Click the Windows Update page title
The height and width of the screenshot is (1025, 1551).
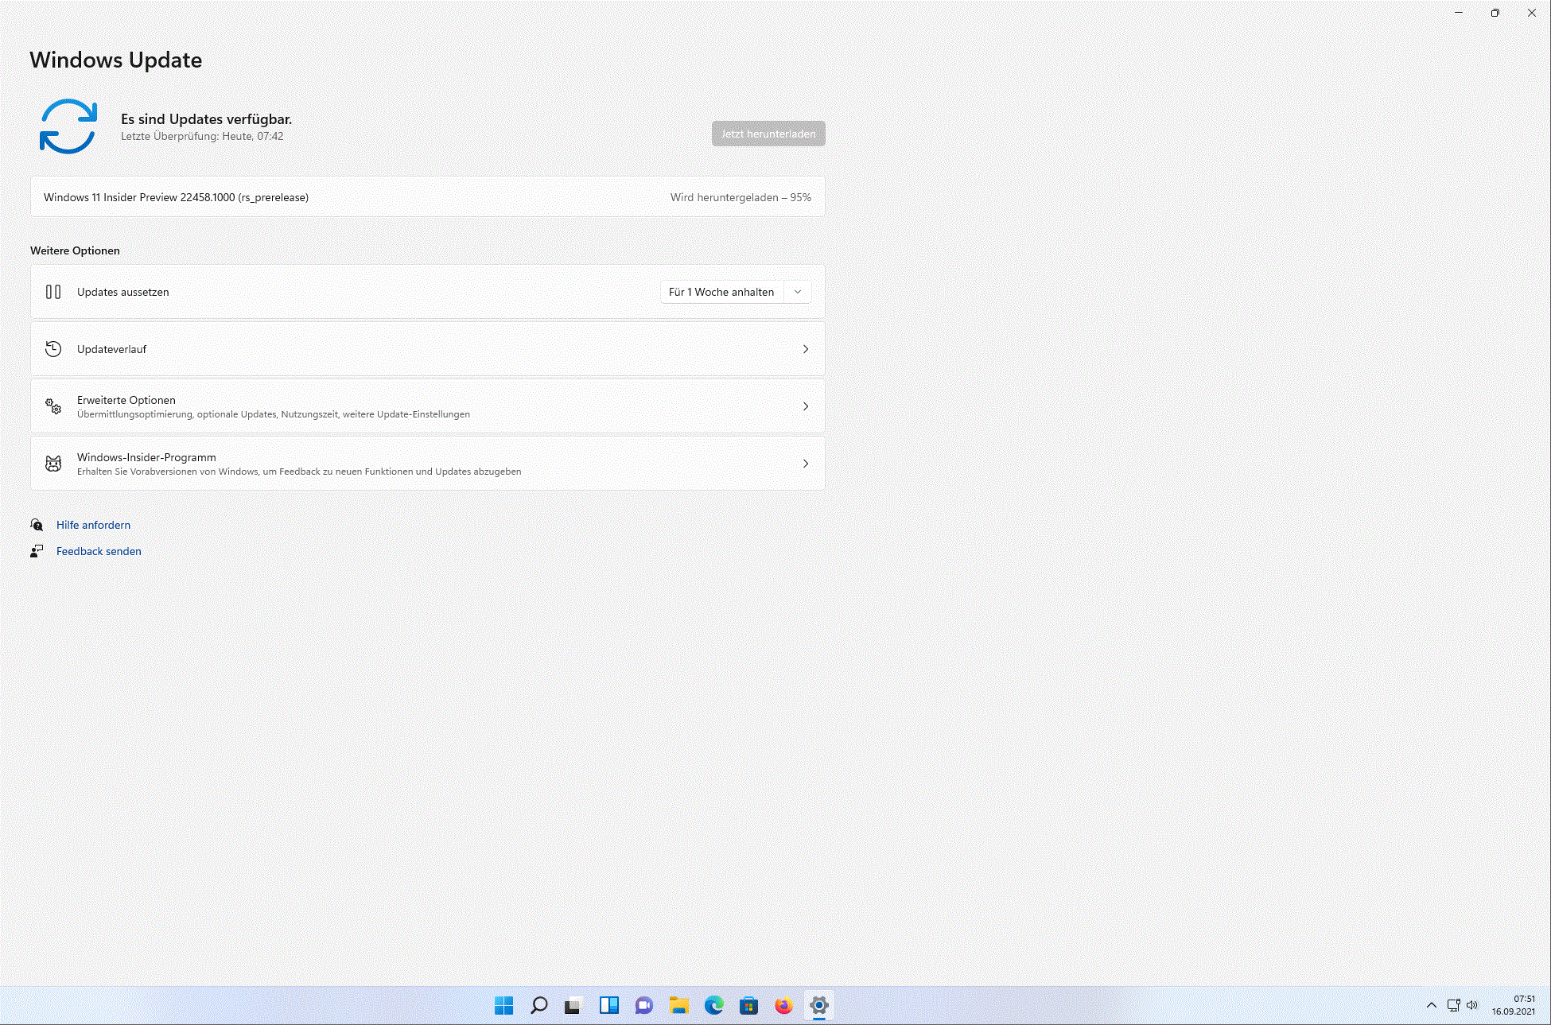click(116, 60)
